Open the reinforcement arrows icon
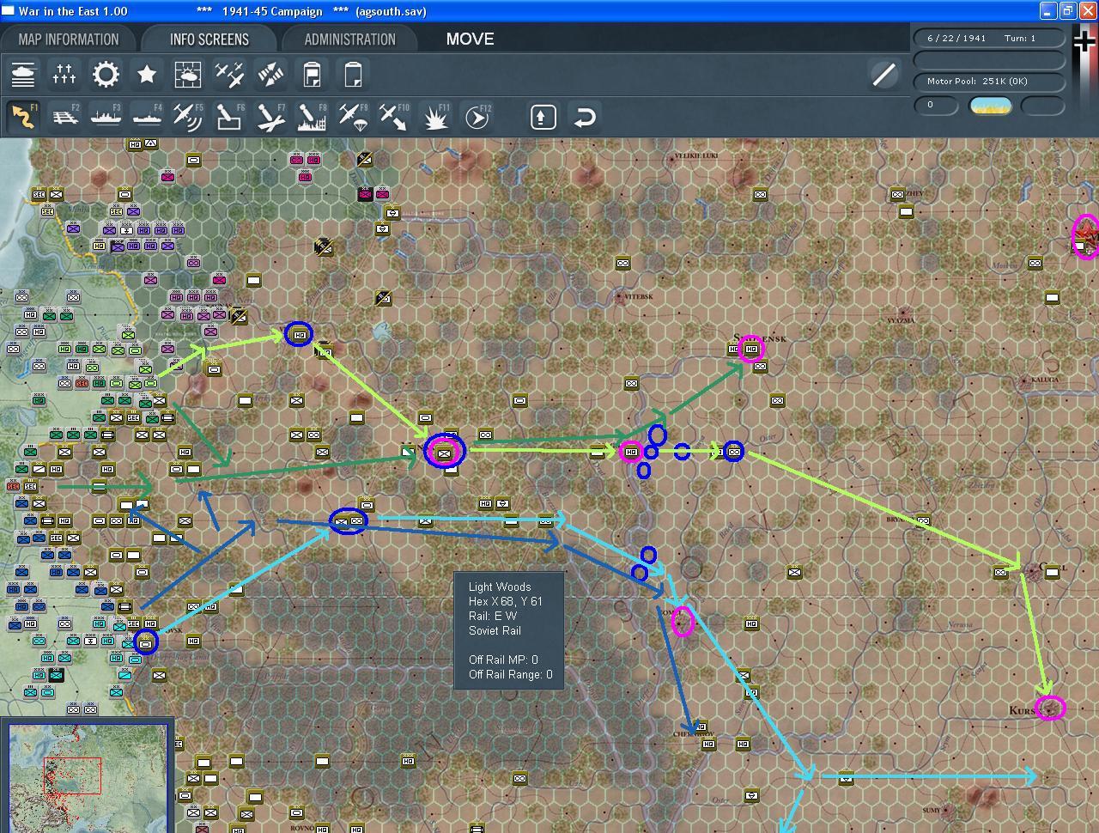This screenshot has width=1099, height=833. (x=270, y=75)
